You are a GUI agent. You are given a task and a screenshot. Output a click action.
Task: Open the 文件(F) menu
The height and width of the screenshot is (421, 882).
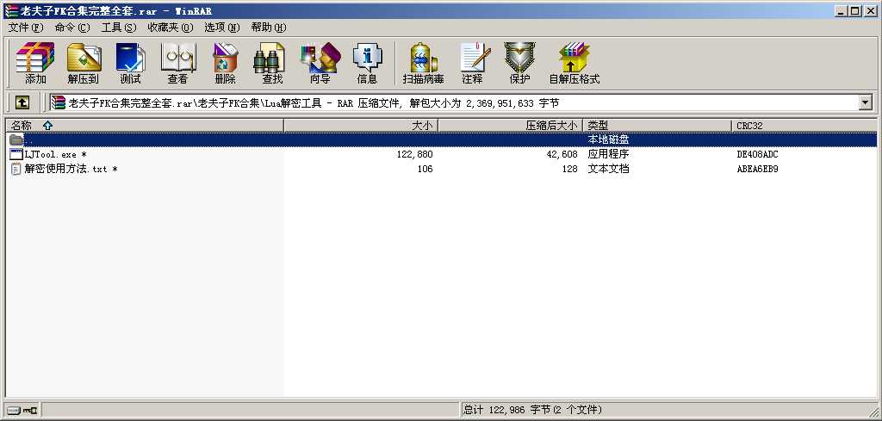pyautogui.click(x=26, y=27)
